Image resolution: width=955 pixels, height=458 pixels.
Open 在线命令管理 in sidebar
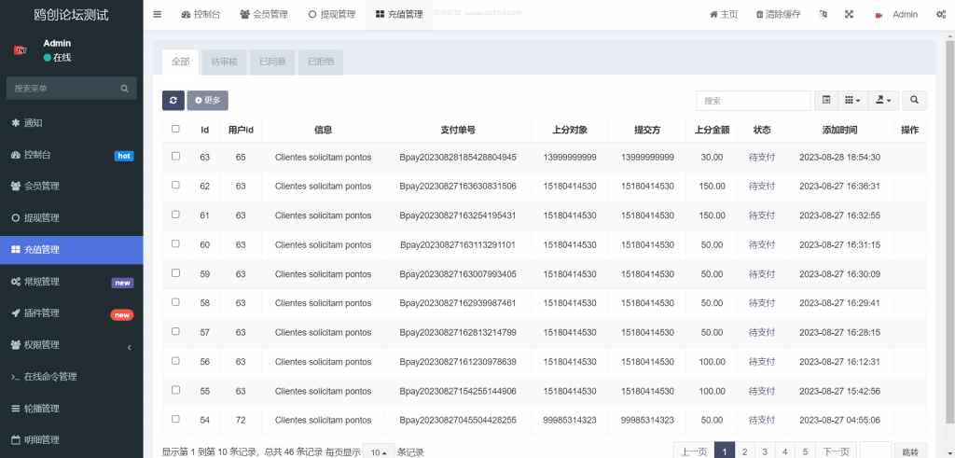(x=72, y=377)
